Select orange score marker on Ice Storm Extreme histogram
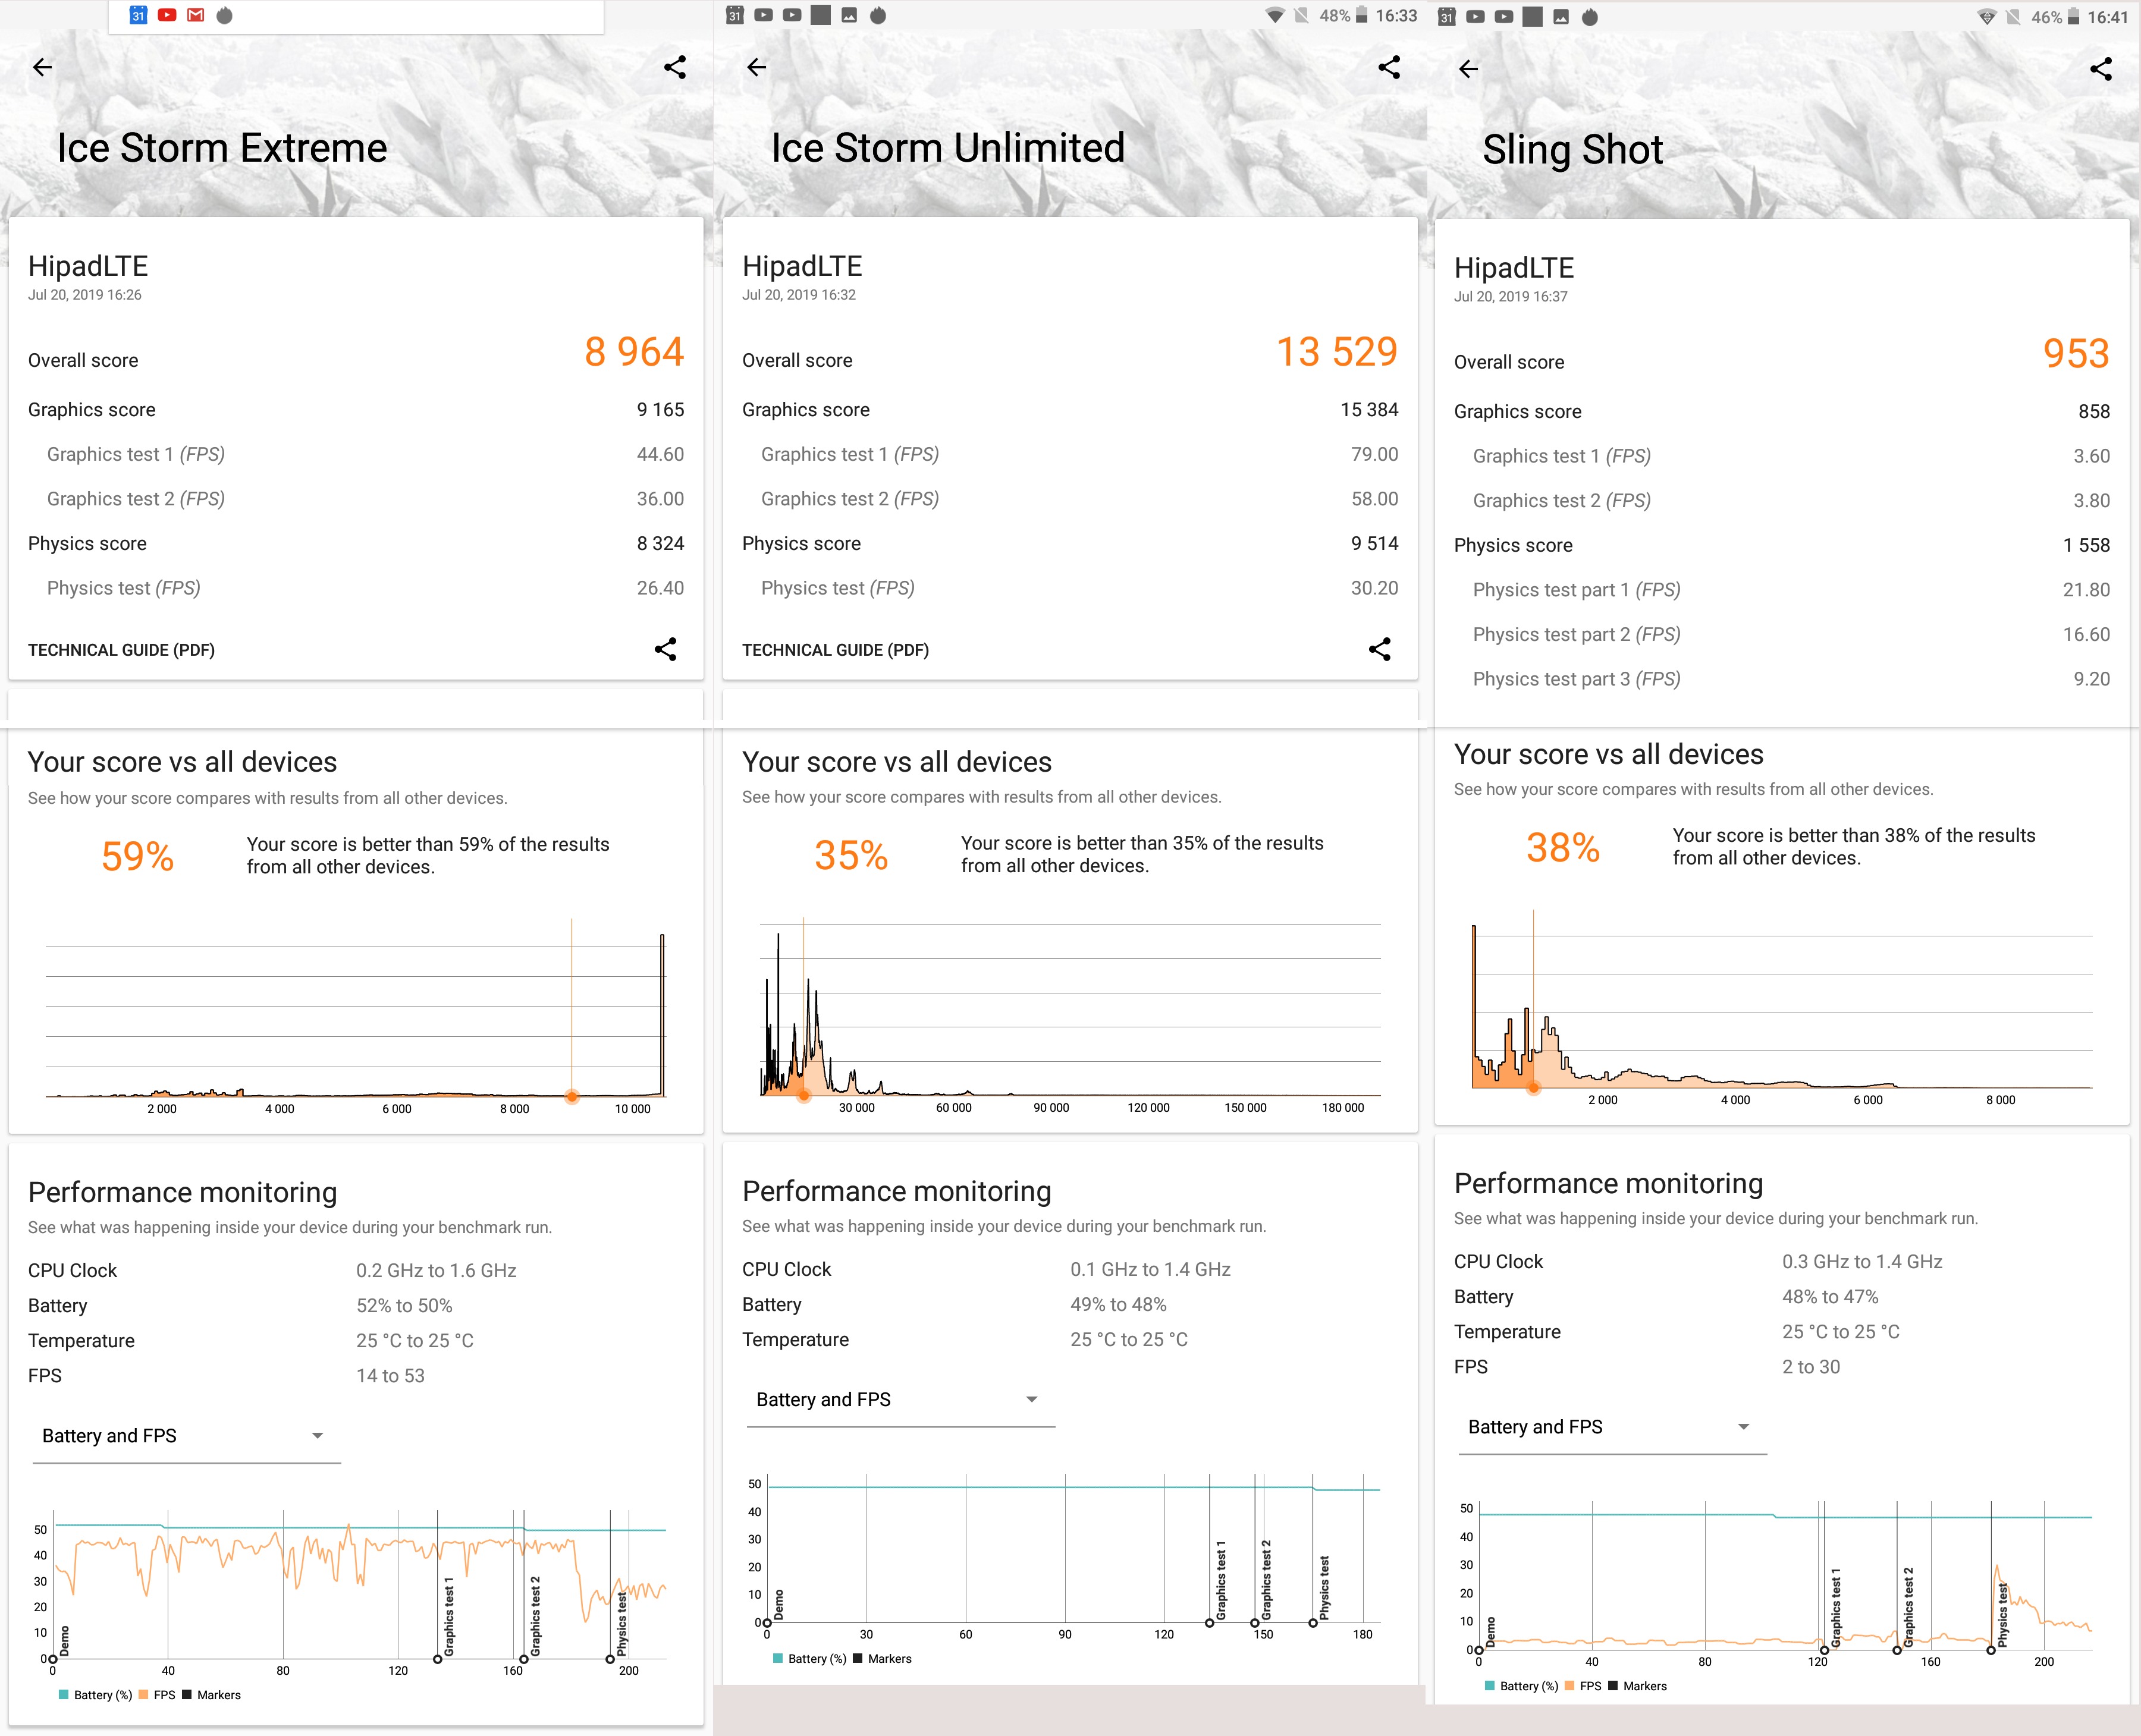Viewport: 2141px width, 1736px height. [572, 1096]
